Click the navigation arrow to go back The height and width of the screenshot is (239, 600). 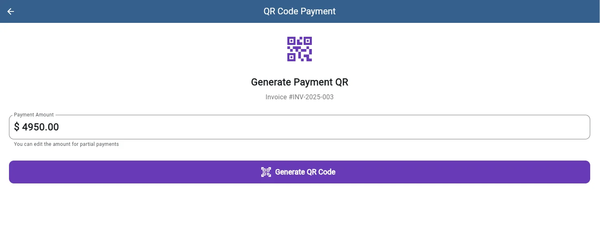coord(10,11)
